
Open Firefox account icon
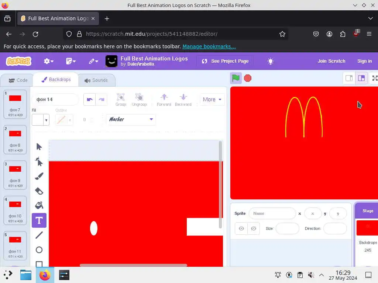[329, 34]
